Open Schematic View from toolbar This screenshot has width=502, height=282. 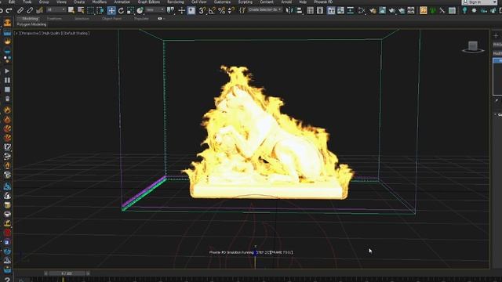point(351,10)
